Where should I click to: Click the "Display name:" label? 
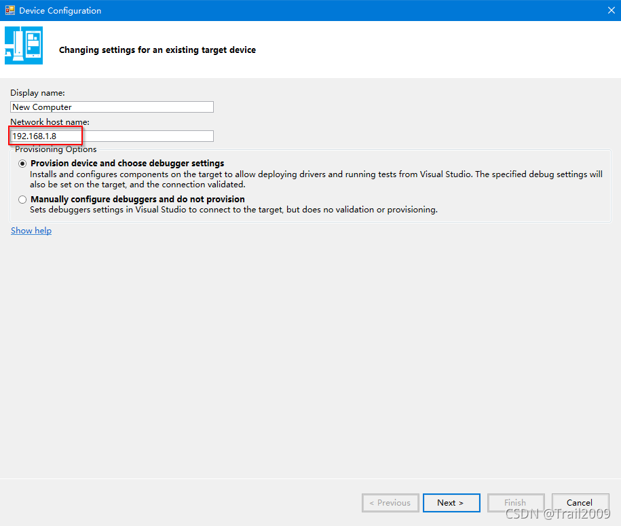coord(37,93)
